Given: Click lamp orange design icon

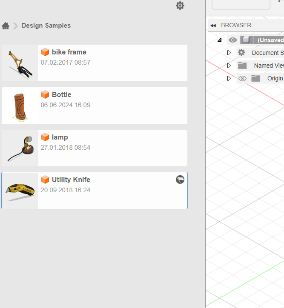Looking at the screenshot, I should point(45,137).
